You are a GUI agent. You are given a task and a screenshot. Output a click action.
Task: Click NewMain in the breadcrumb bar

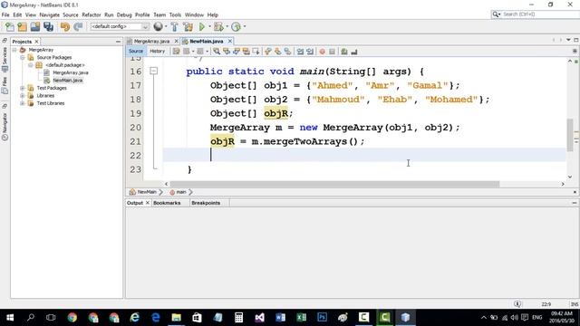point(147,192)
